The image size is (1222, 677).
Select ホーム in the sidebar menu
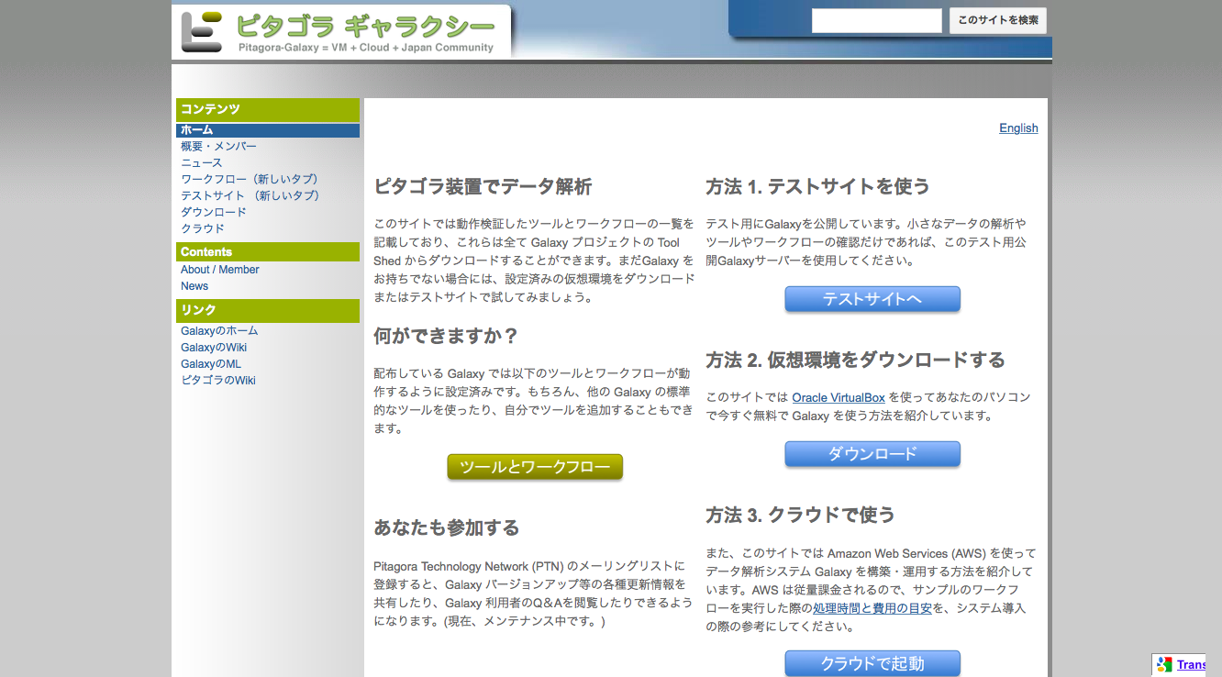[x=197, y=130]
